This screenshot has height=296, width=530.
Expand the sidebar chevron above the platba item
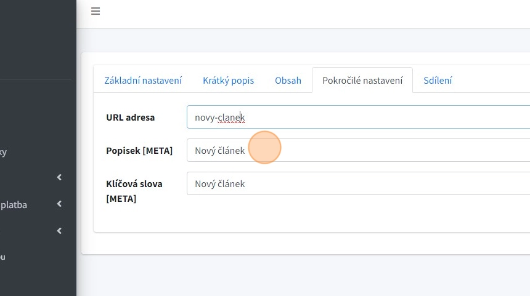(x=59, y=177)
